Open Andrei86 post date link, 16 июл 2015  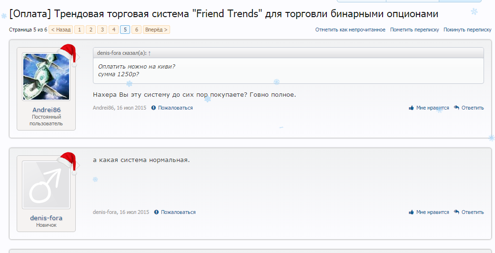coord(131,108)
